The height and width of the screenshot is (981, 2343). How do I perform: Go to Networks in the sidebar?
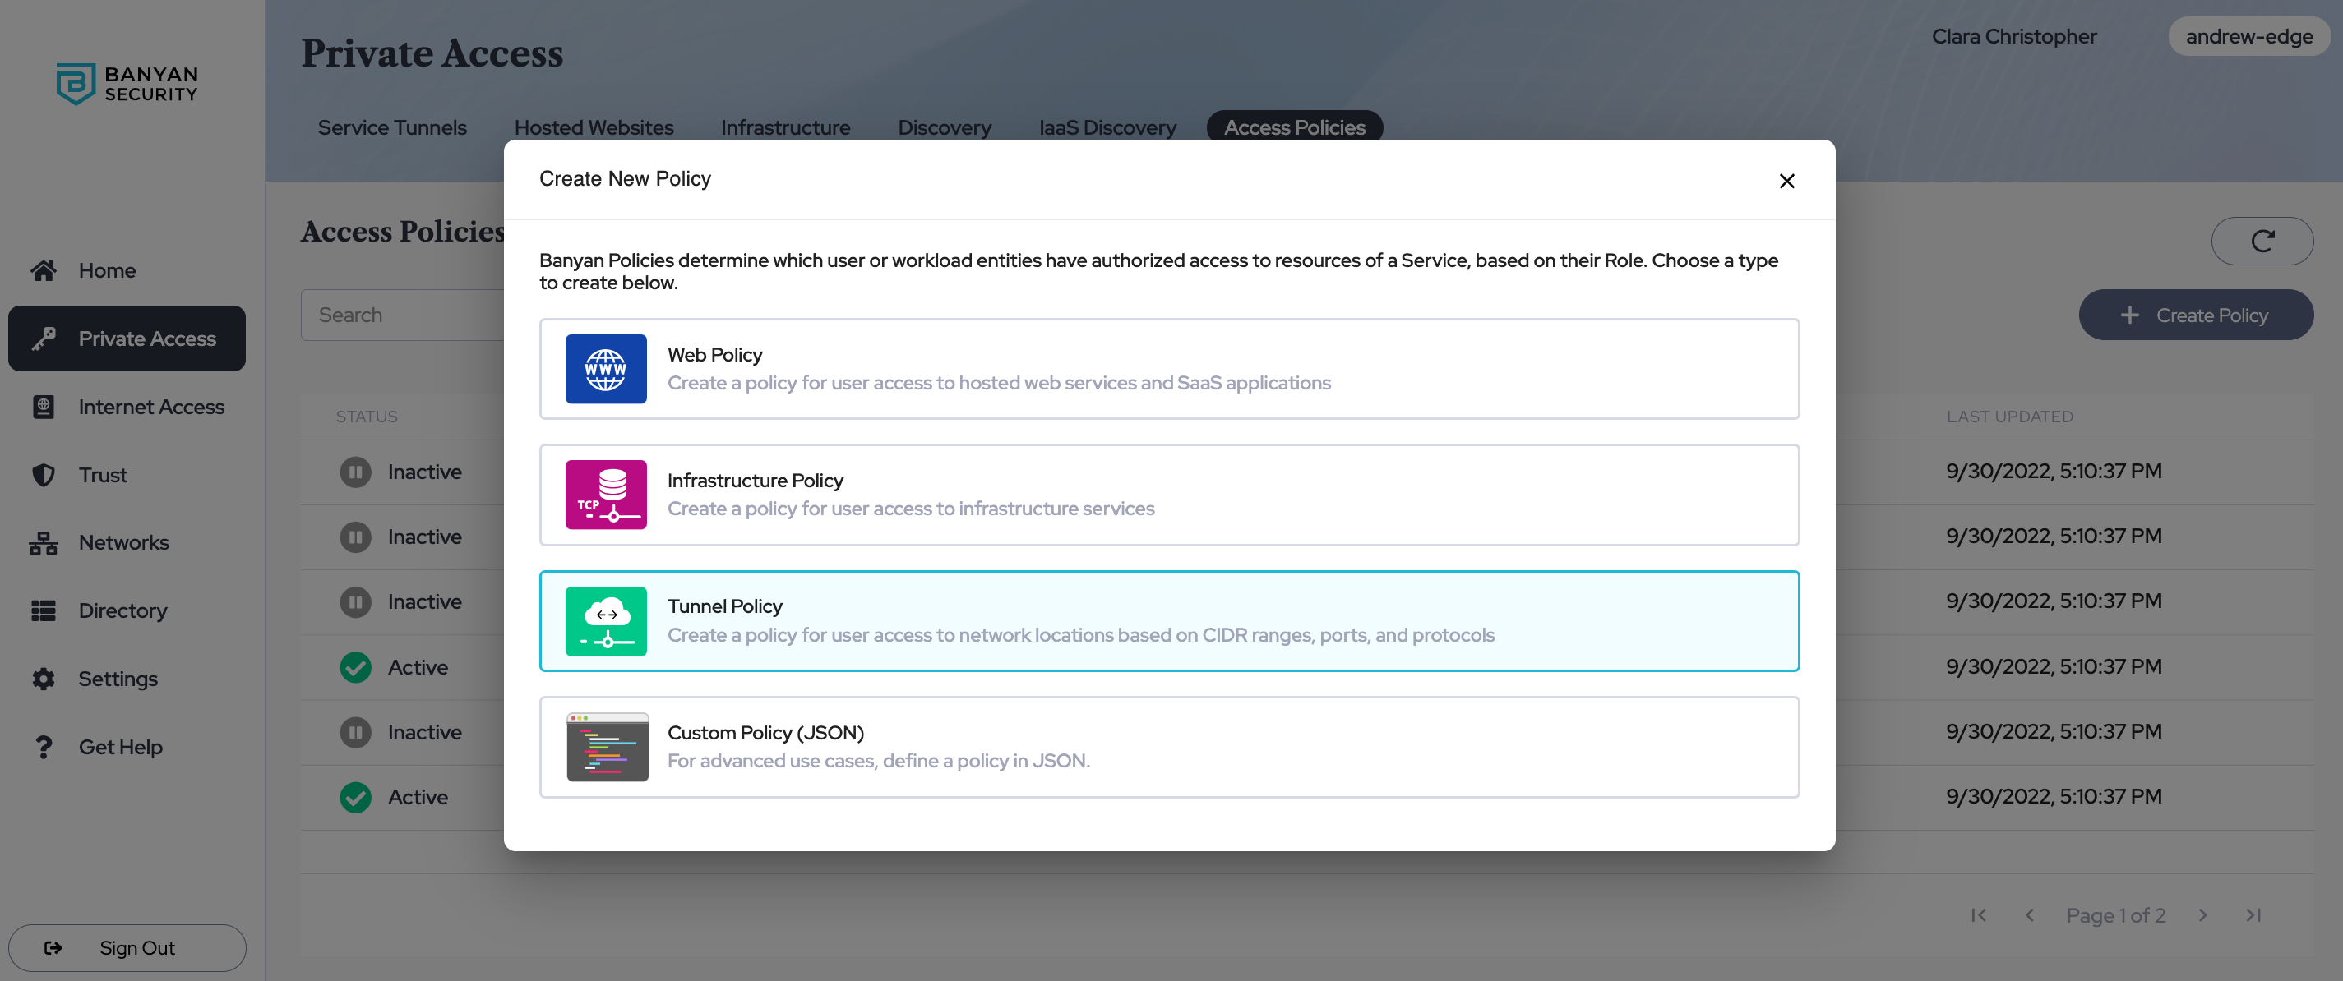coord(122,543)
